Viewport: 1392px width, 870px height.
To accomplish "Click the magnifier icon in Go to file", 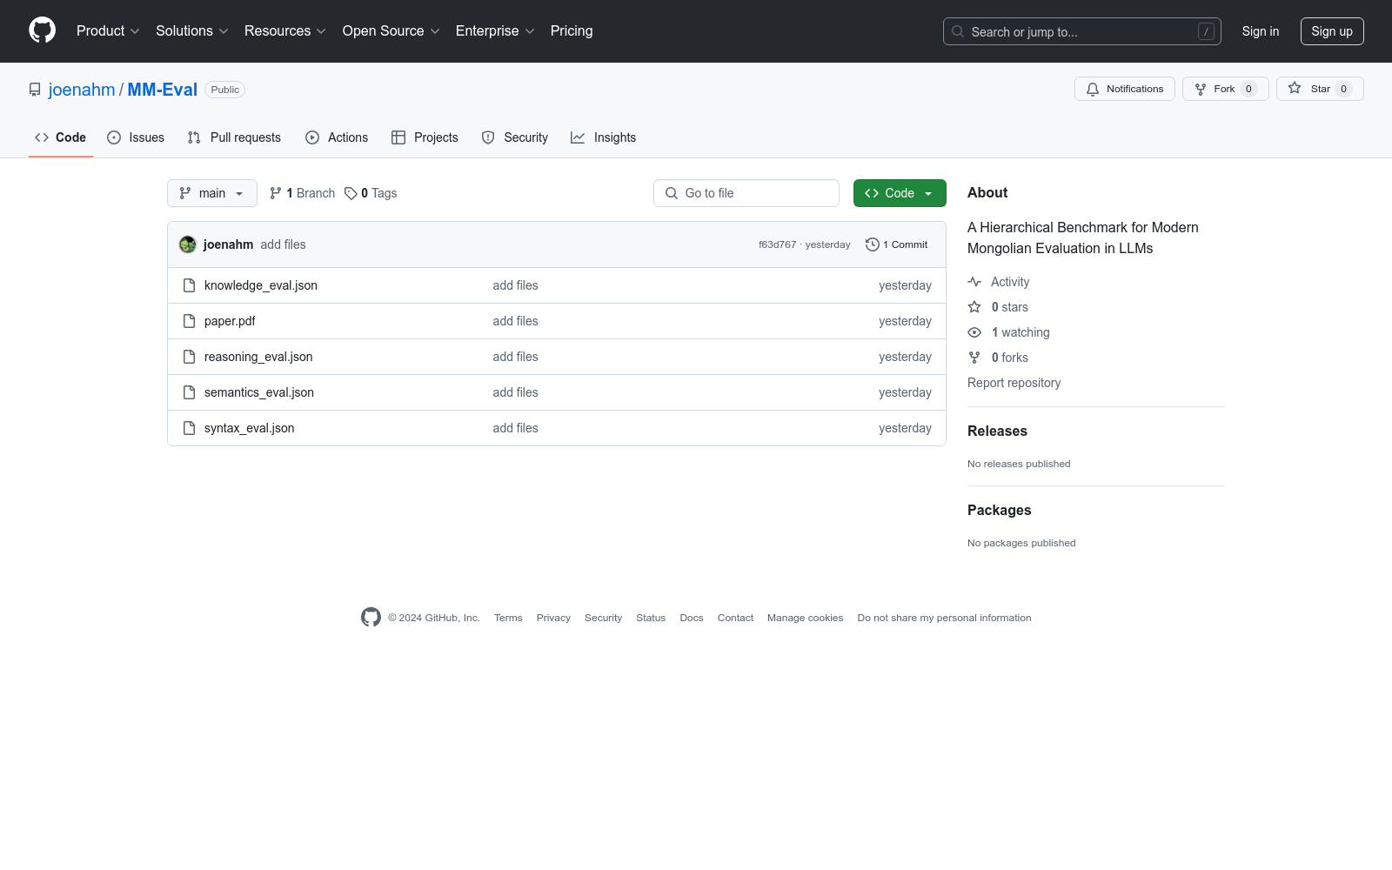I will [x=672, y=193].
